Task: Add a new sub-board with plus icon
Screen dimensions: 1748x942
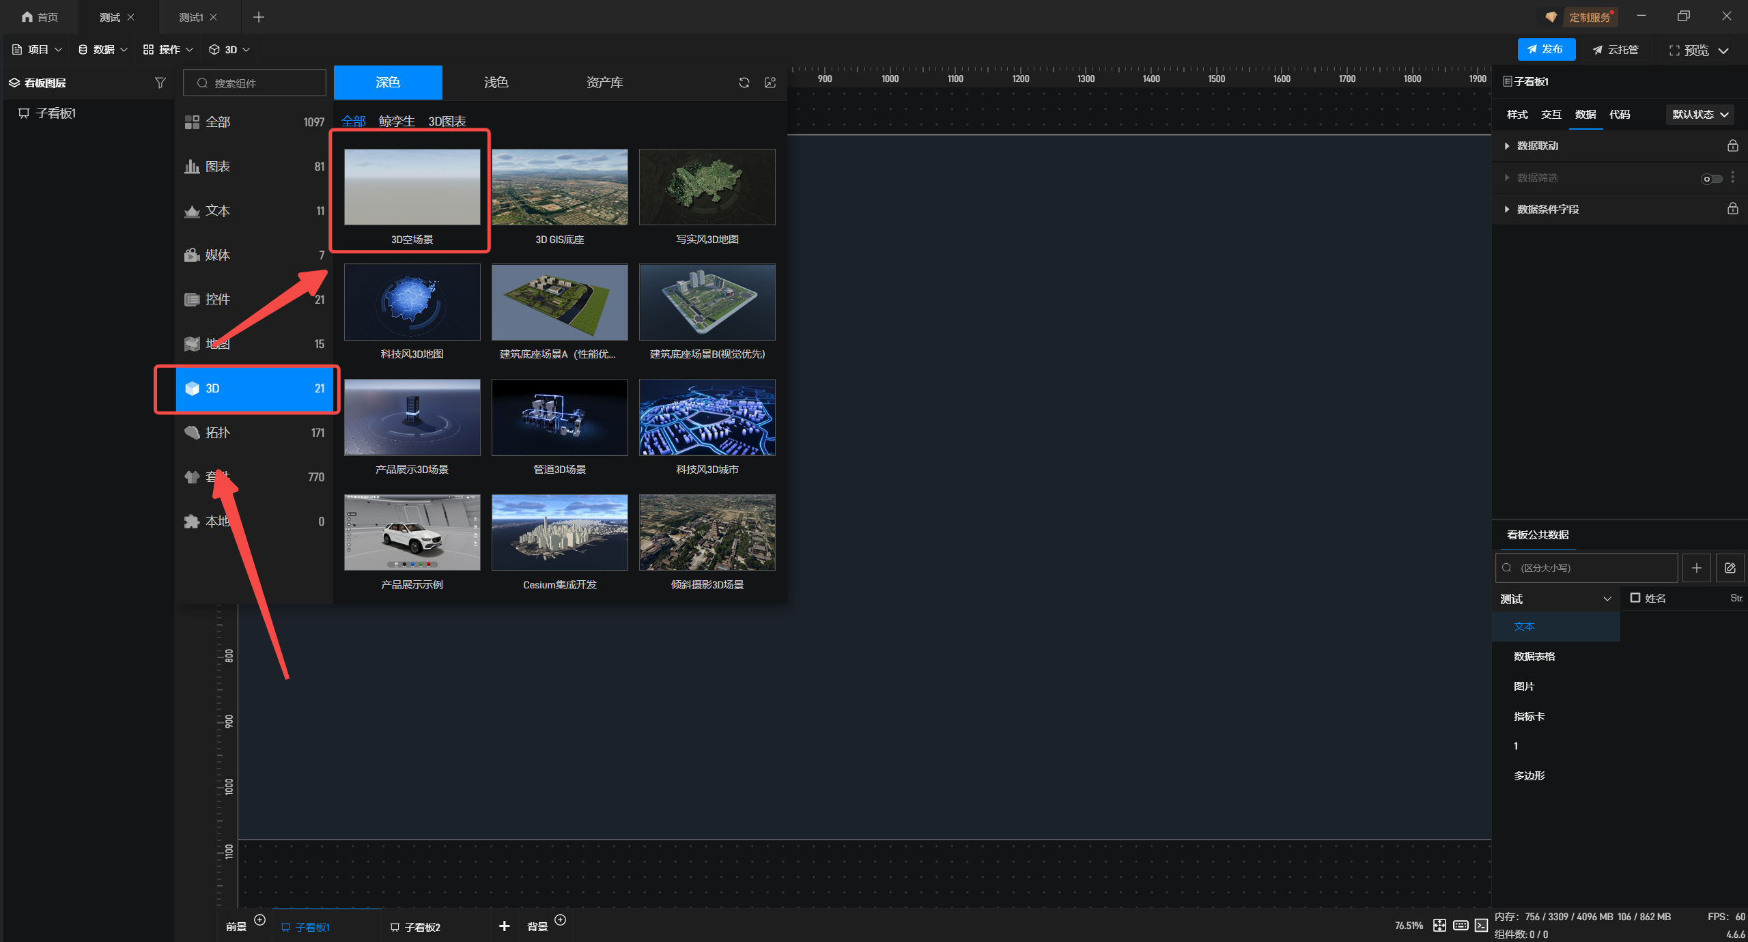Action: 504,926
